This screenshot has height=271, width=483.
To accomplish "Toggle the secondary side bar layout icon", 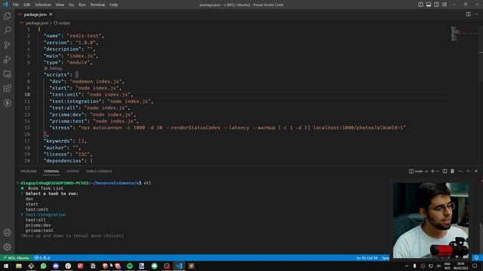I will 436,5.
